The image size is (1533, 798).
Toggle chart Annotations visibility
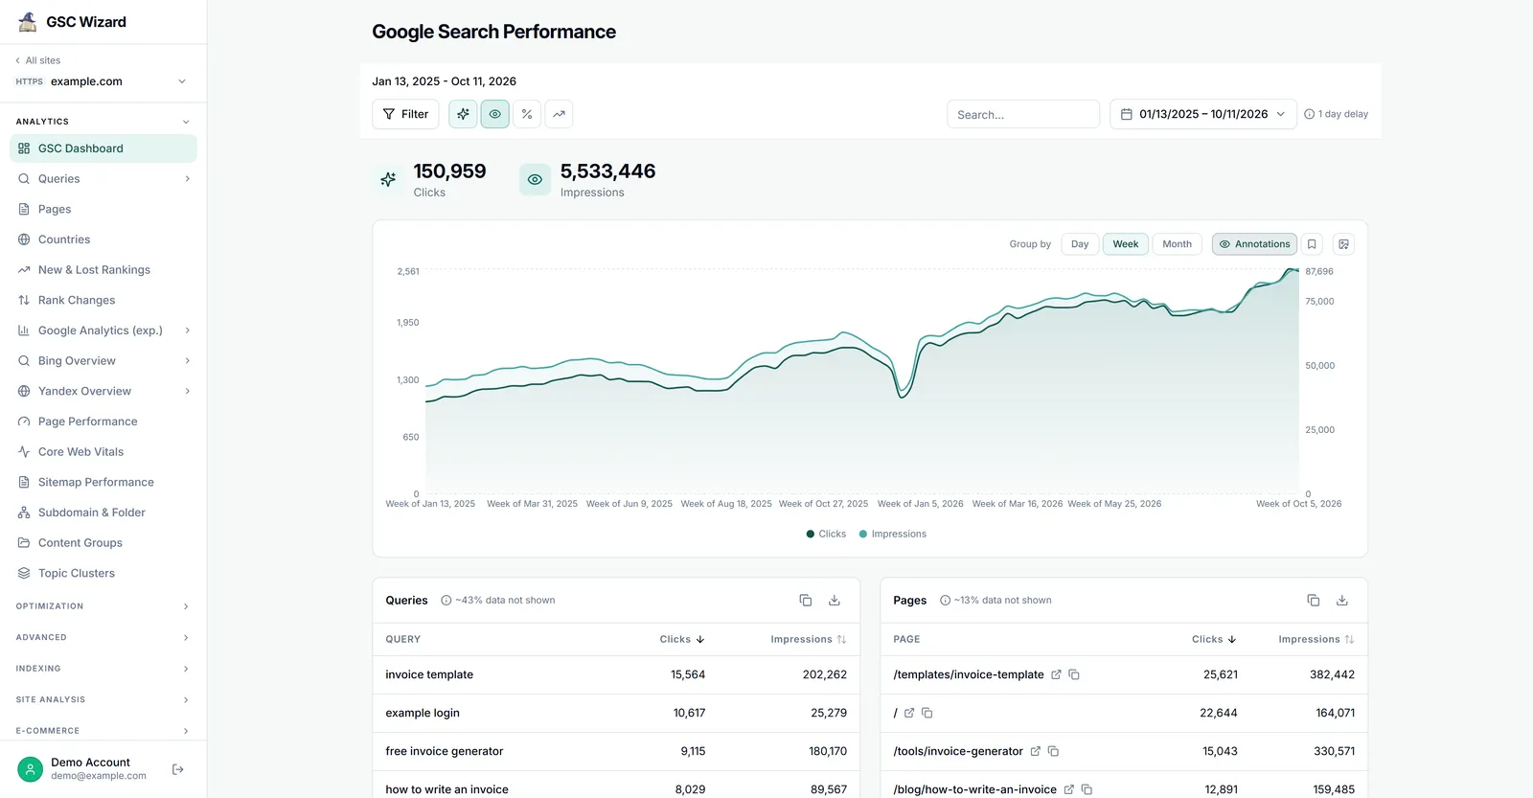[1254, 244]
